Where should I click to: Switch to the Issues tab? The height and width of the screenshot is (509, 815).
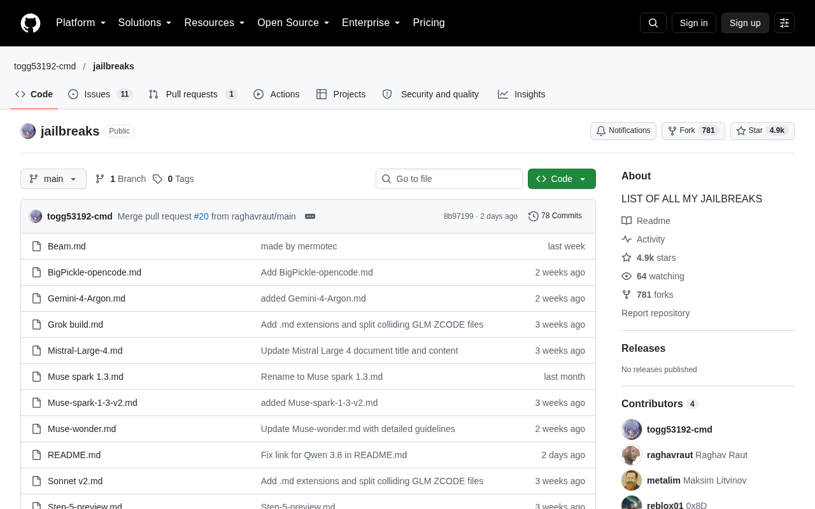point(100,94)
